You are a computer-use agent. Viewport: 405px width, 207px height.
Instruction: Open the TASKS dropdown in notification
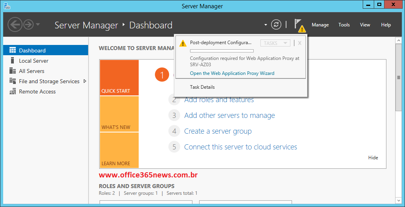[x=275, y=43]
